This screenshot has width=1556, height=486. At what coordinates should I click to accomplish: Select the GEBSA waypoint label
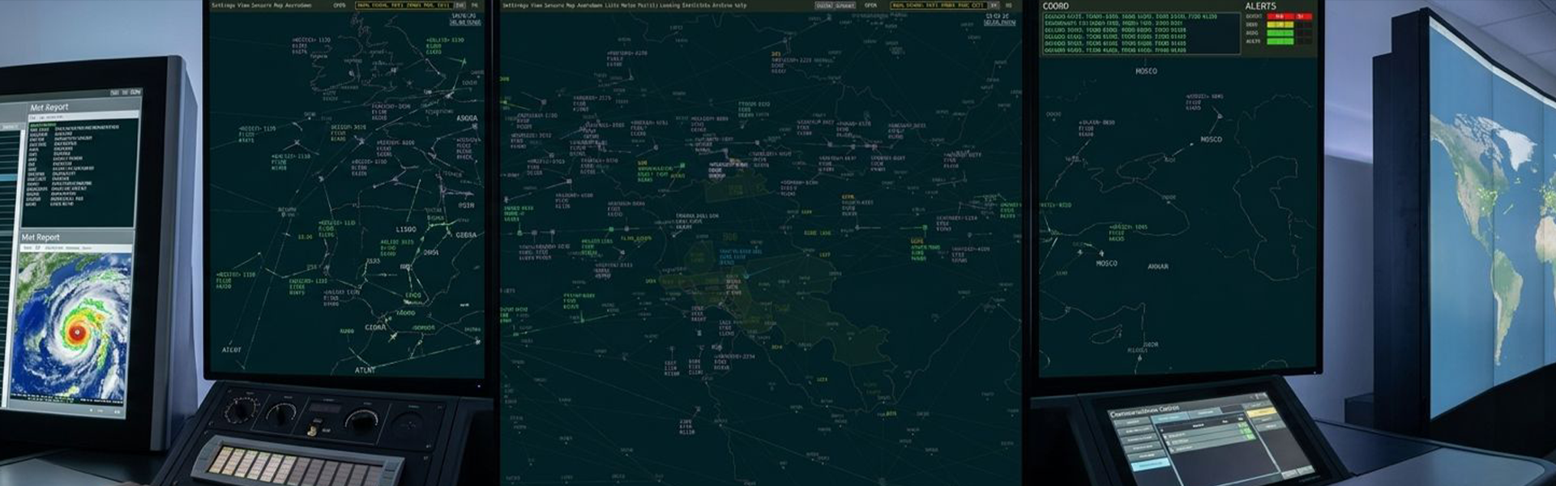[466, 235]
